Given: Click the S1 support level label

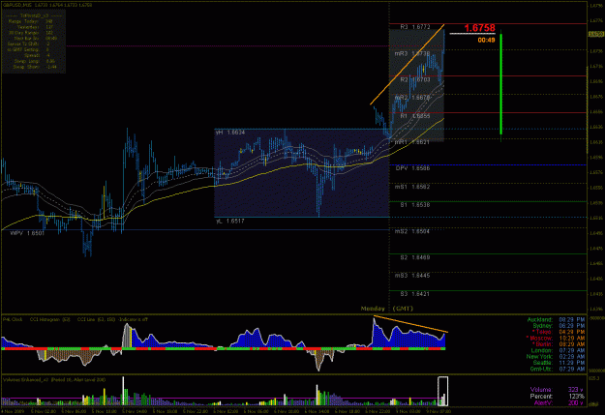Looking at the screenshot, I should (415, 205).
